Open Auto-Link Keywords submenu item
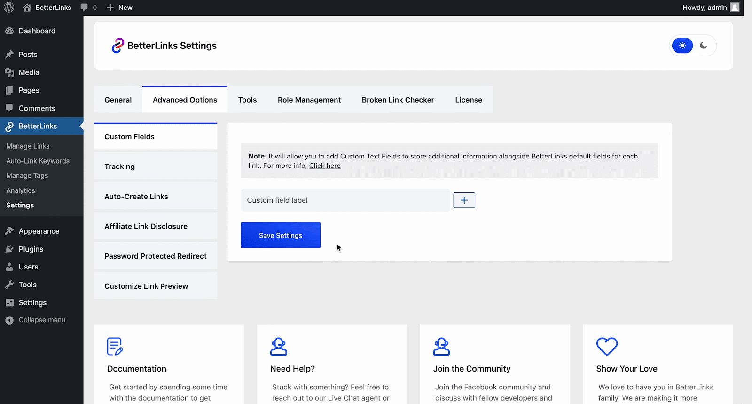 tap(38, 161)
